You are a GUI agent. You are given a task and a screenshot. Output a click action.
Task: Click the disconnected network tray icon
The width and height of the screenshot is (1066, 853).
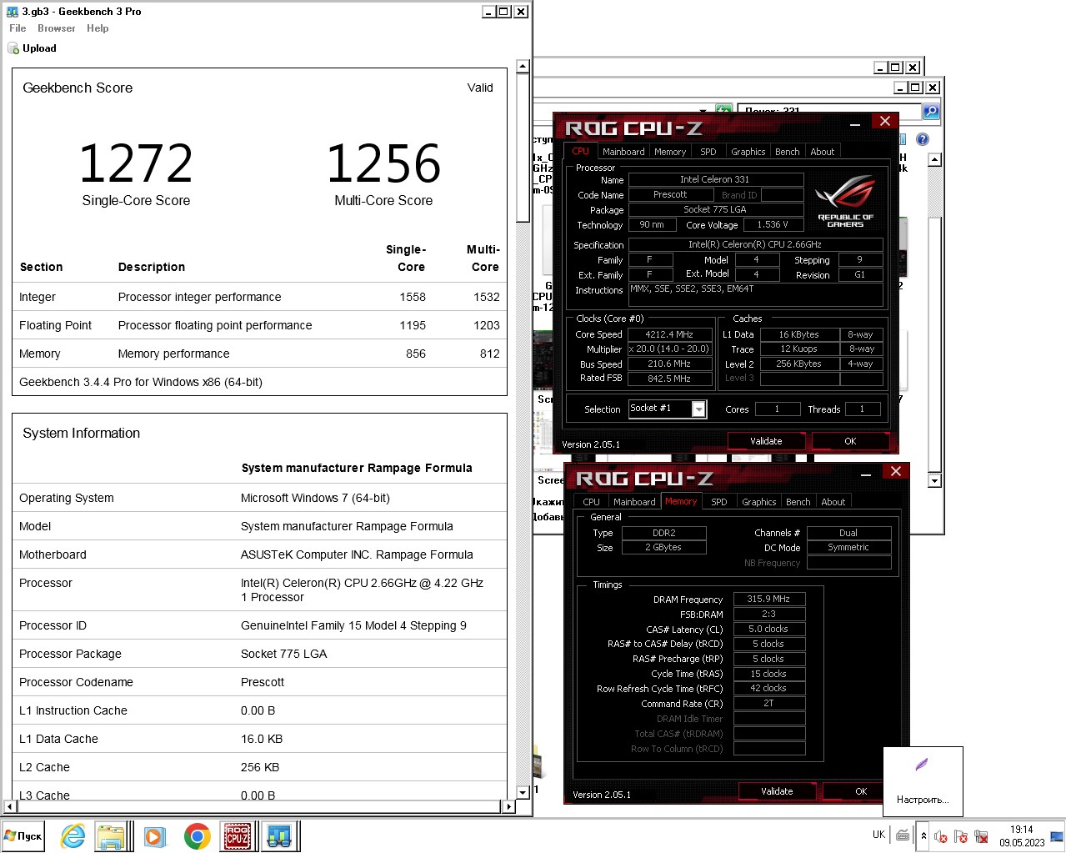pyautogui.click(x=981, y=836)
